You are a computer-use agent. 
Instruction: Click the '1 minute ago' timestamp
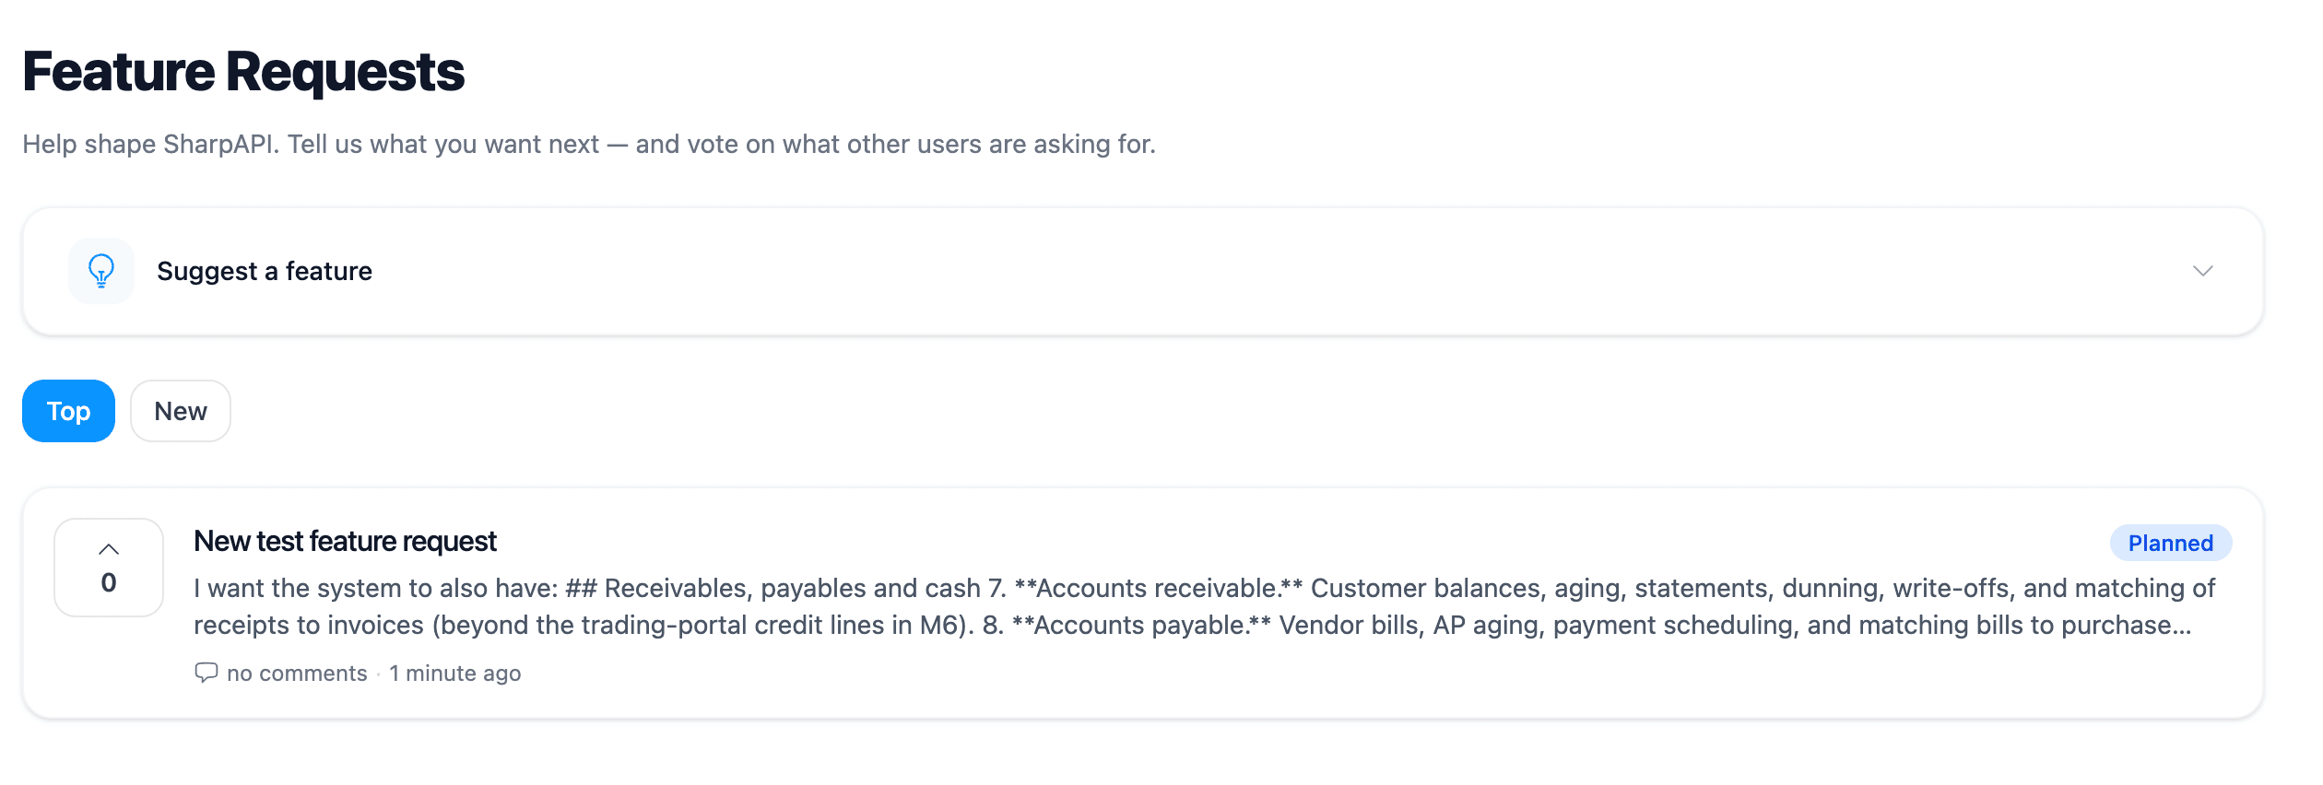[455, 674]
